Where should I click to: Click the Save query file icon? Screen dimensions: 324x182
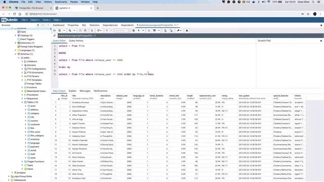(60, 30)
